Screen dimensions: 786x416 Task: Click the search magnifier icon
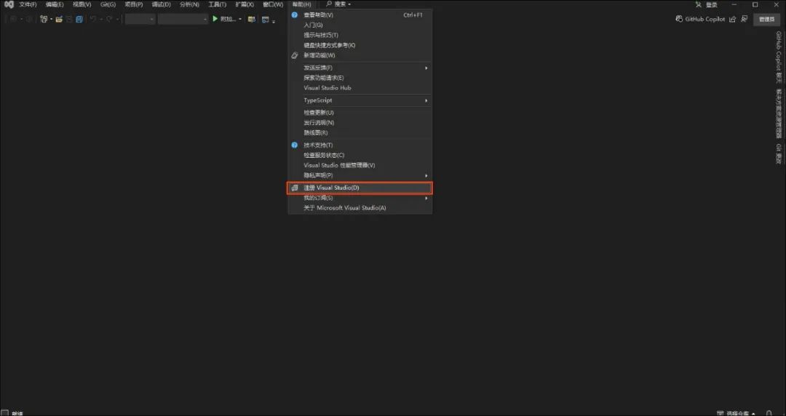(330, 4)
